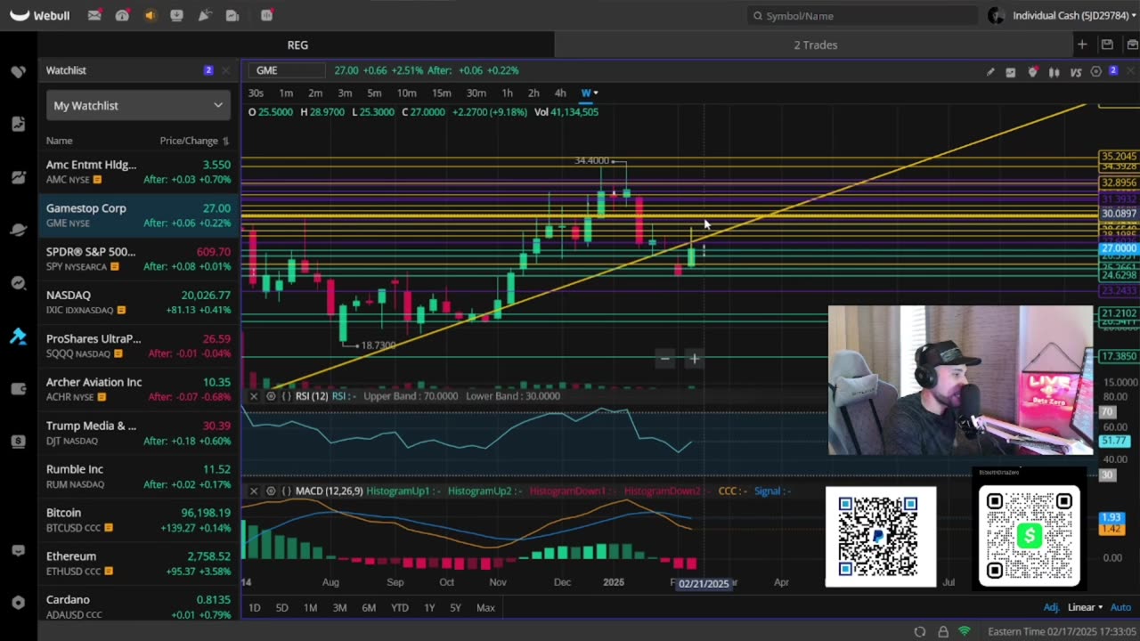Select Bitcoin row in watchlist
This screenshot has width=1140, height=641.
point(138,520)
